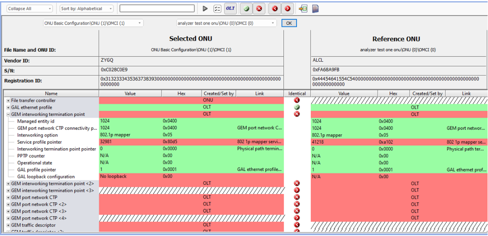The width and height of the screenshot is (488, 236).
Task: Toggle the OLT filter button
Action: pyautogui.click(x=230, y=8)
